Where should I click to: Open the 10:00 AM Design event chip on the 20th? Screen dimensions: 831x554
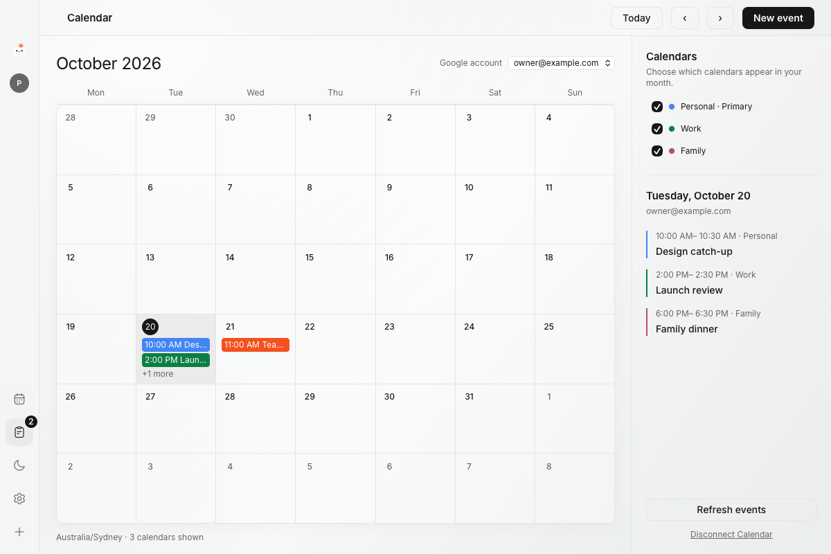(176, 345)
